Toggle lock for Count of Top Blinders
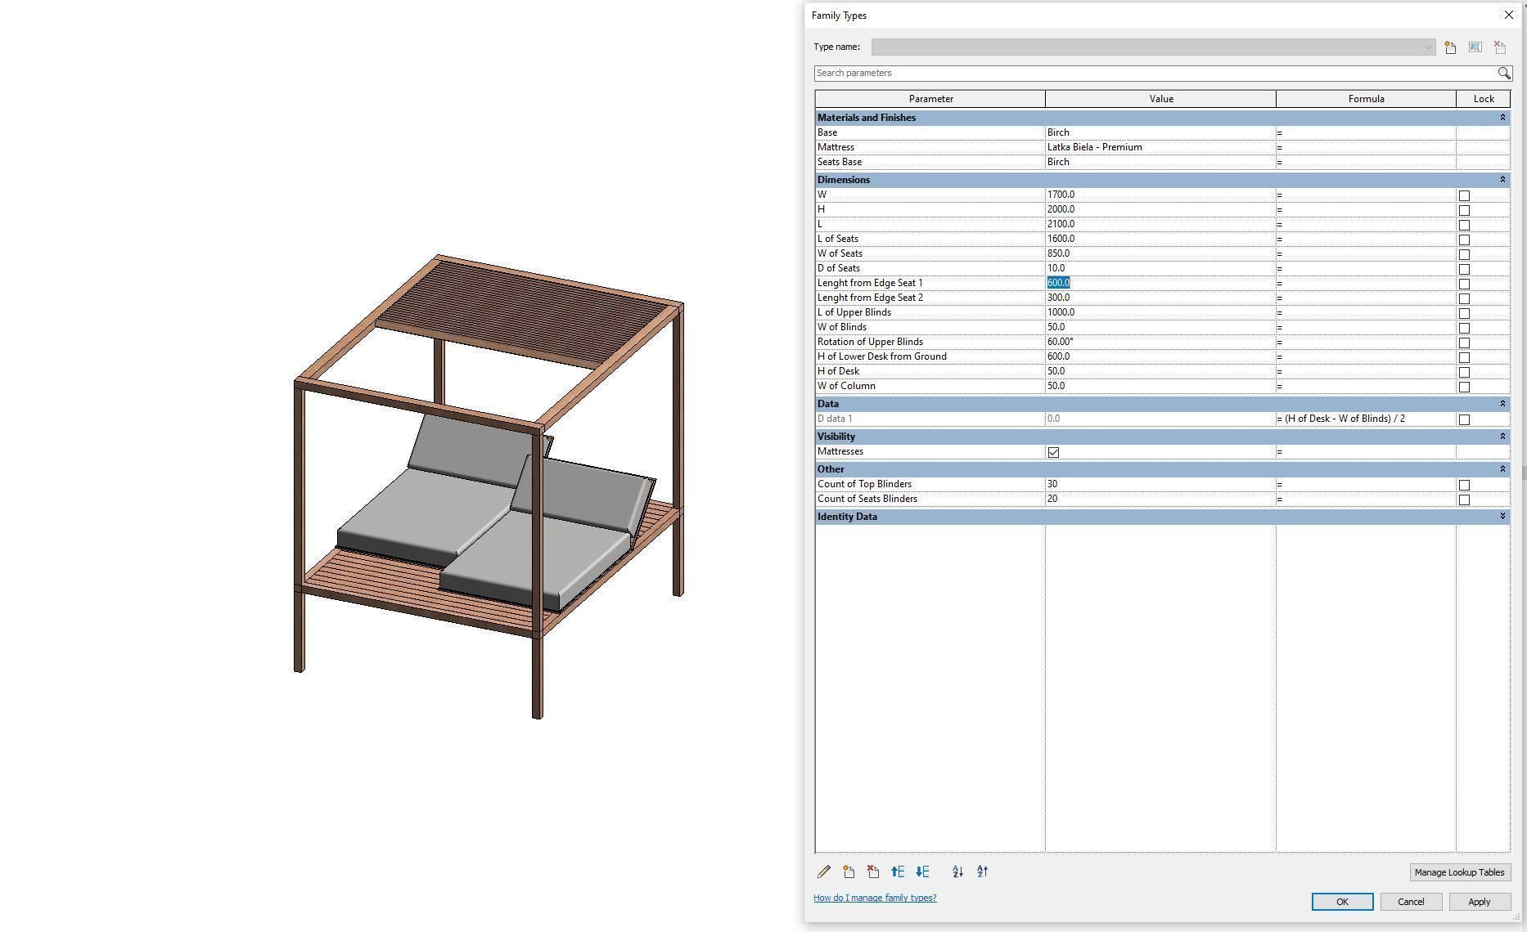 coord(1464,485)
